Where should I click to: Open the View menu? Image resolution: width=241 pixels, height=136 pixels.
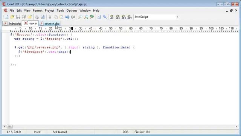(27, 11)
